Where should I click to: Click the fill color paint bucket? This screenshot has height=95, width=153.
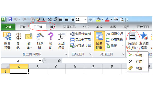pyautogui.click(x=99, y=19)
